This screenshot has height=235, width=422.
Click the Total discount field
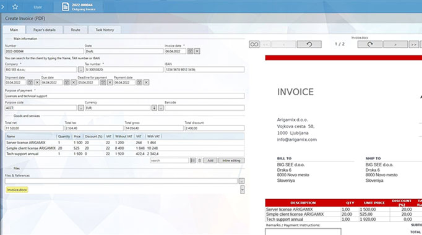click(215, 128)
